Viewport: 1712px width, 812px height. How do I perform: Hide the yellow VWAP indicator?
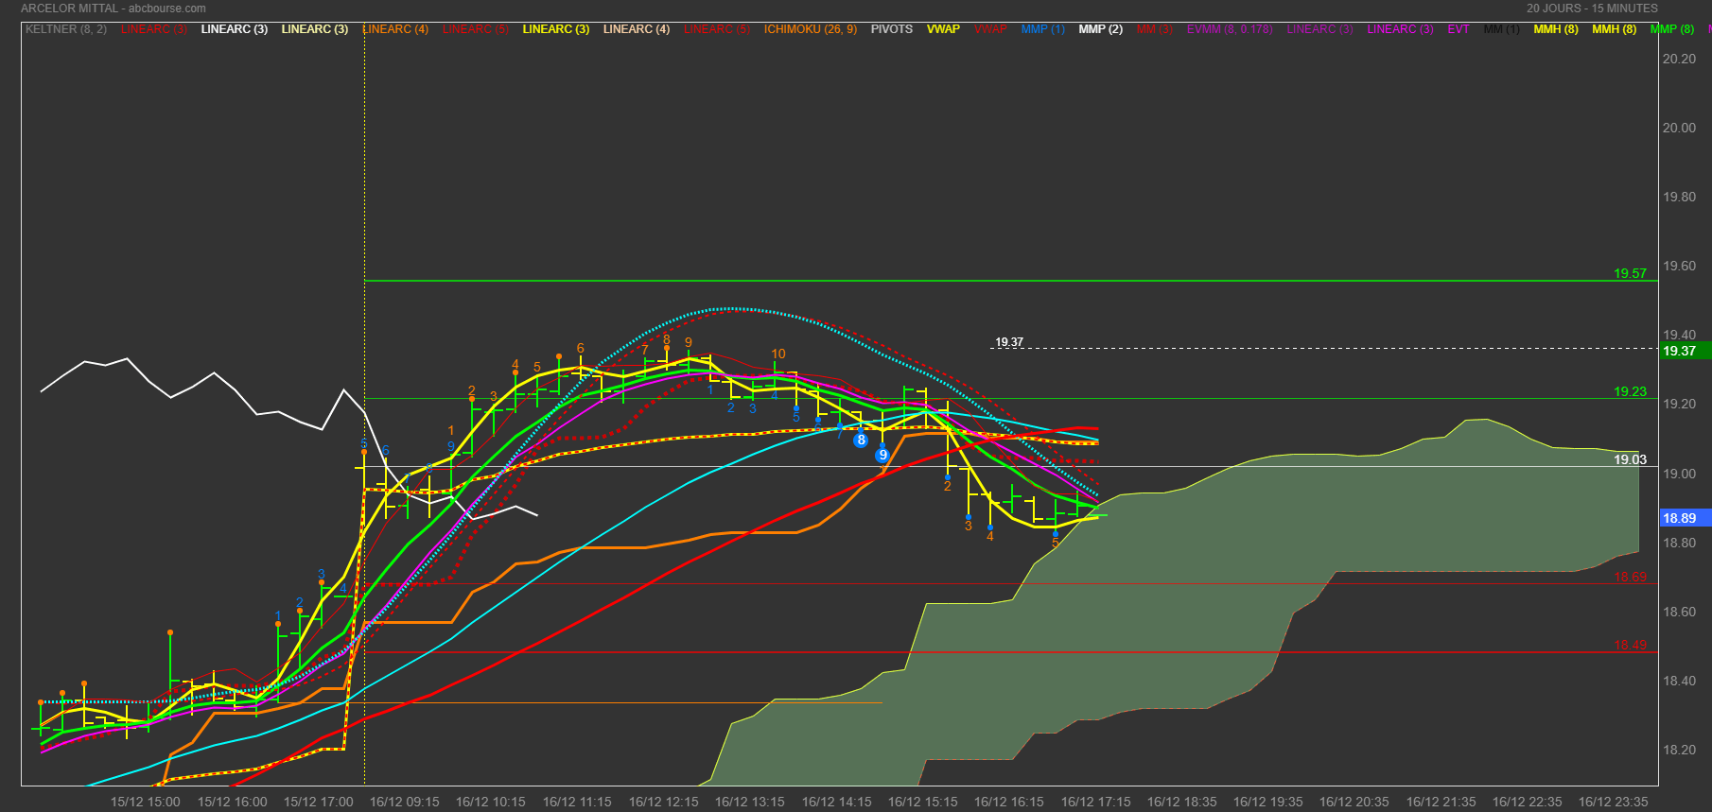pos(943,29)
